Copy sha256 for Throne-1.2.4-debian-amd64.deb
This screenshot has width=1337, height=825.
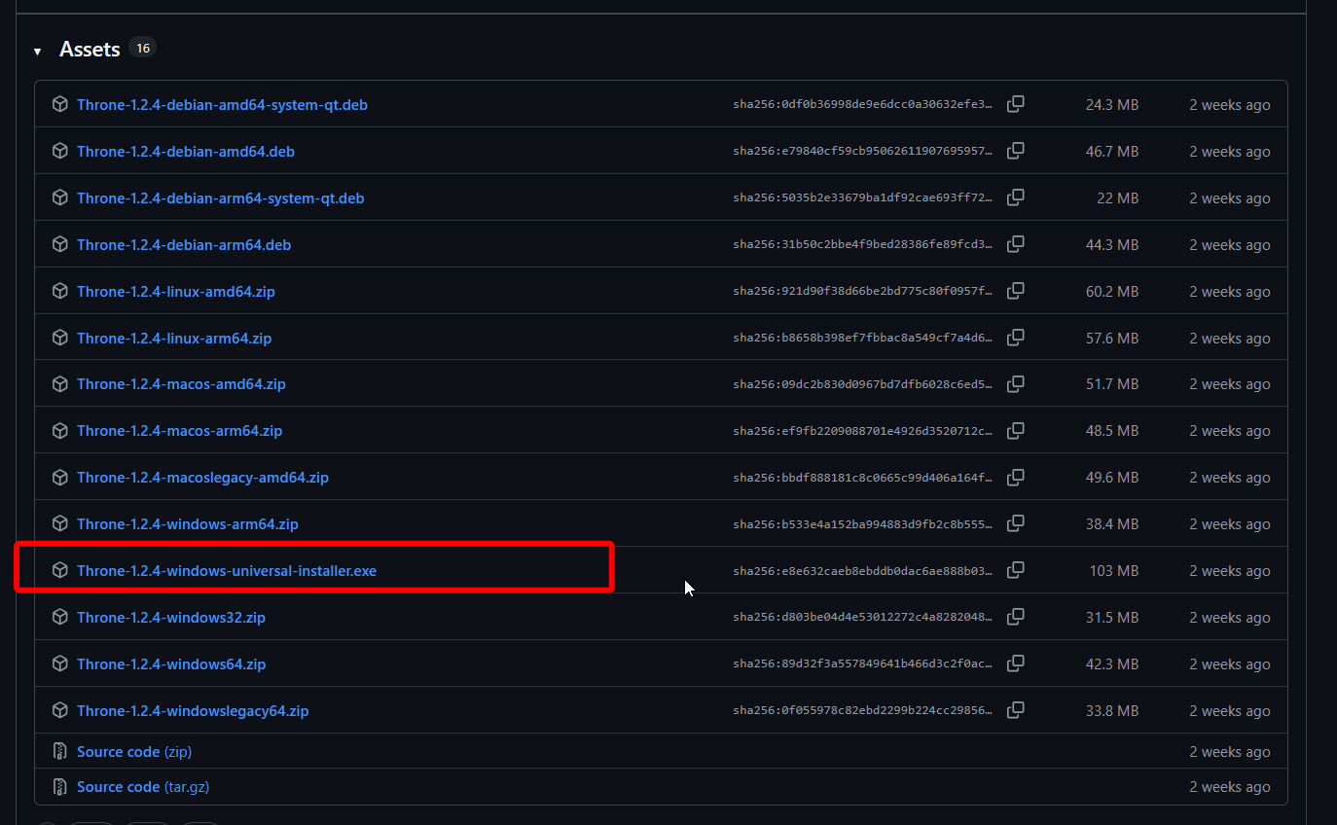point(1015,151)
